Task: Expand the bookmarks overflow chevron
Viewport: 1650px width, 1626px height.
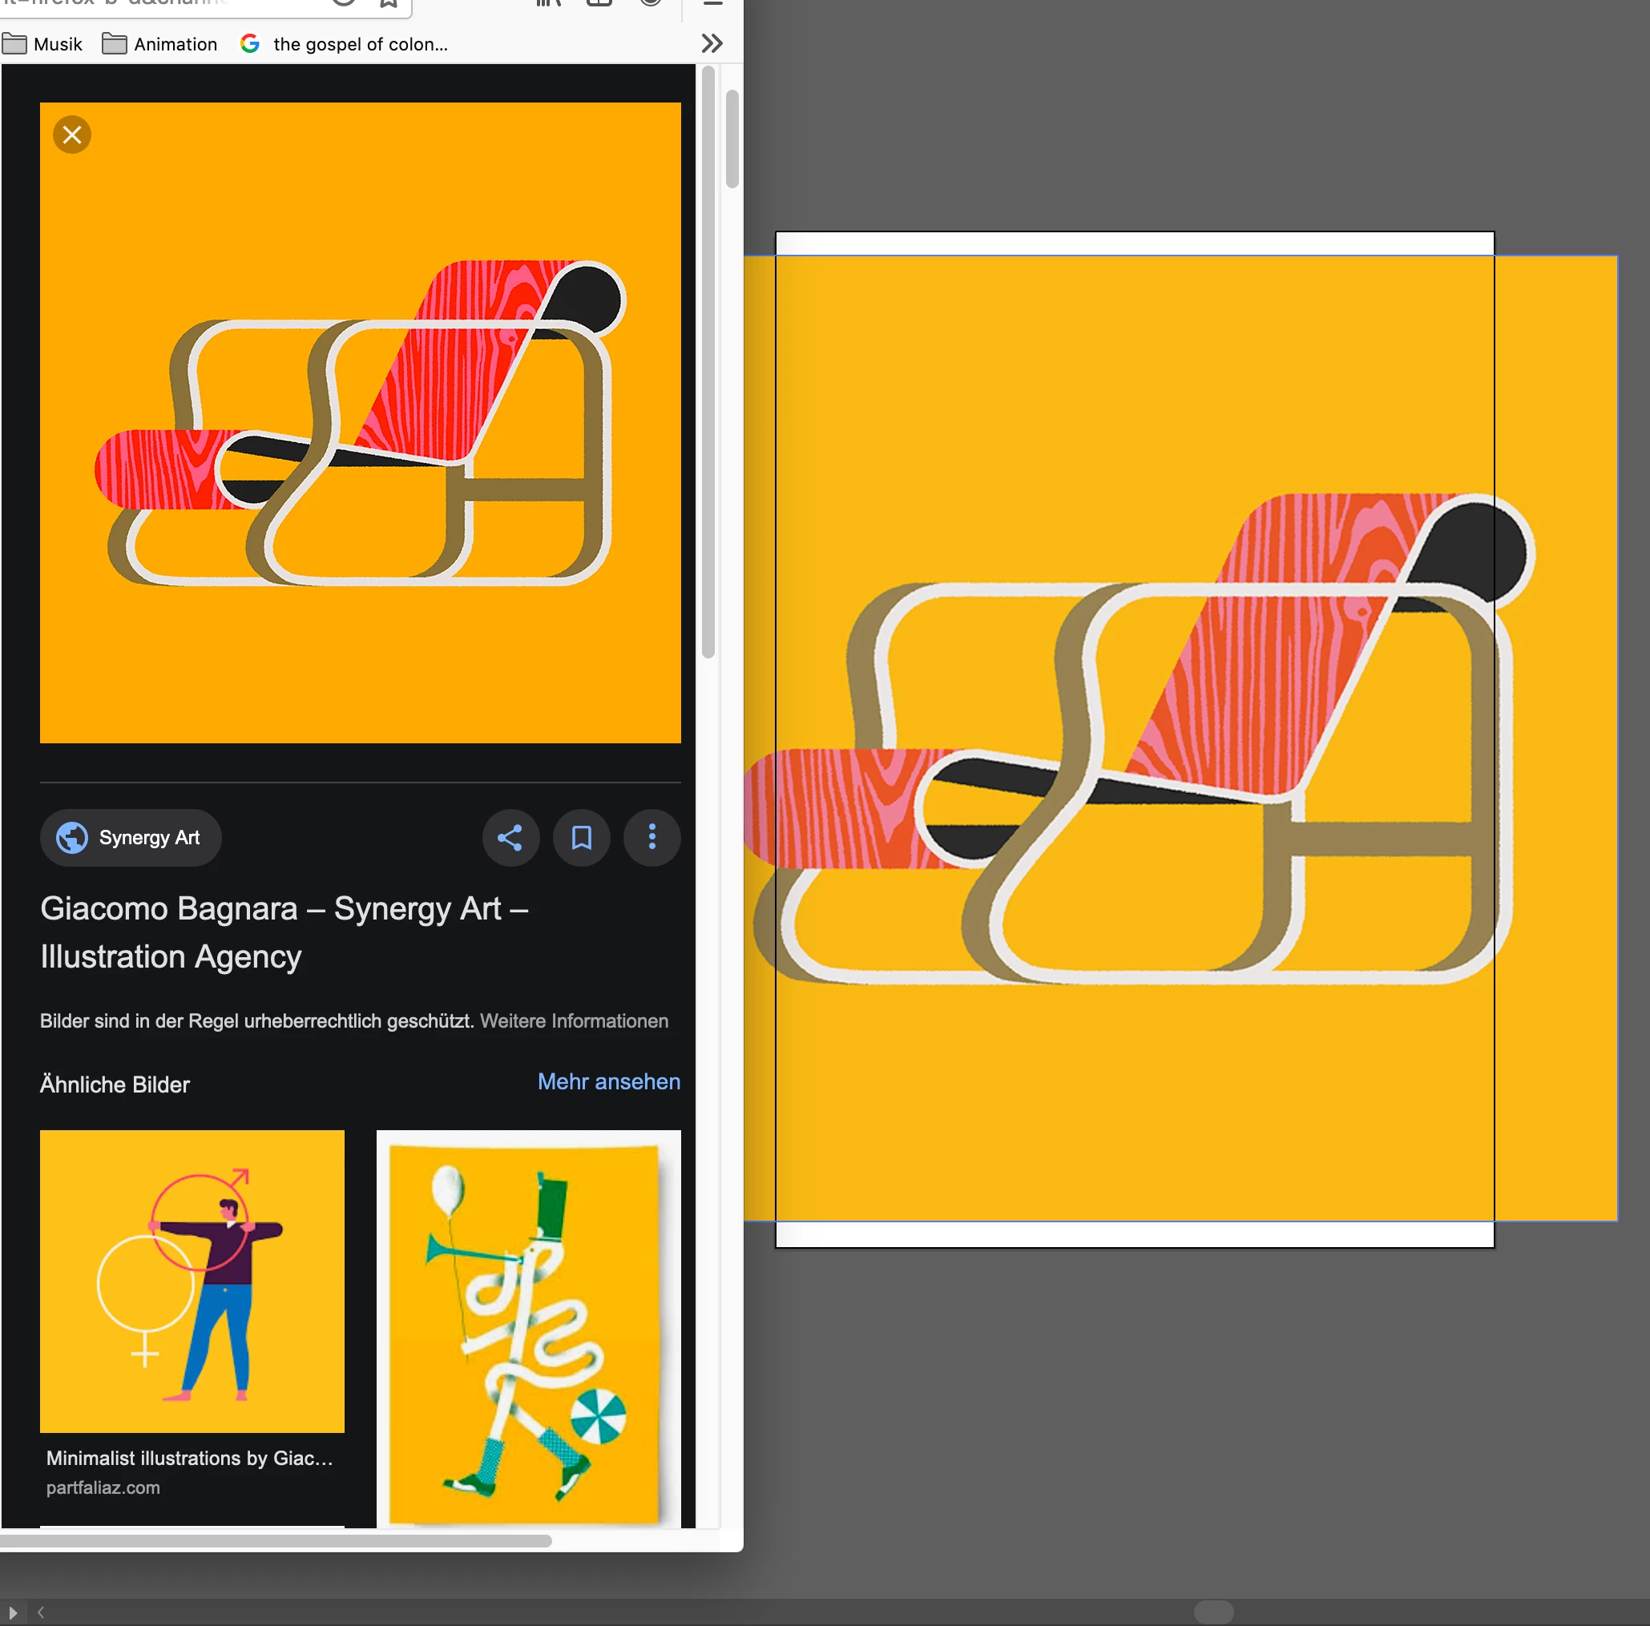Action: coord(712,43)
